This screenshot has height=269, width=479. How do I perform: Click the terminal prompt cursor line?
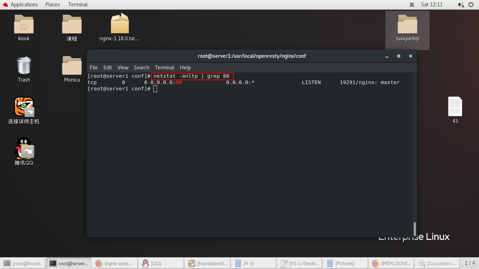[122, 89]
